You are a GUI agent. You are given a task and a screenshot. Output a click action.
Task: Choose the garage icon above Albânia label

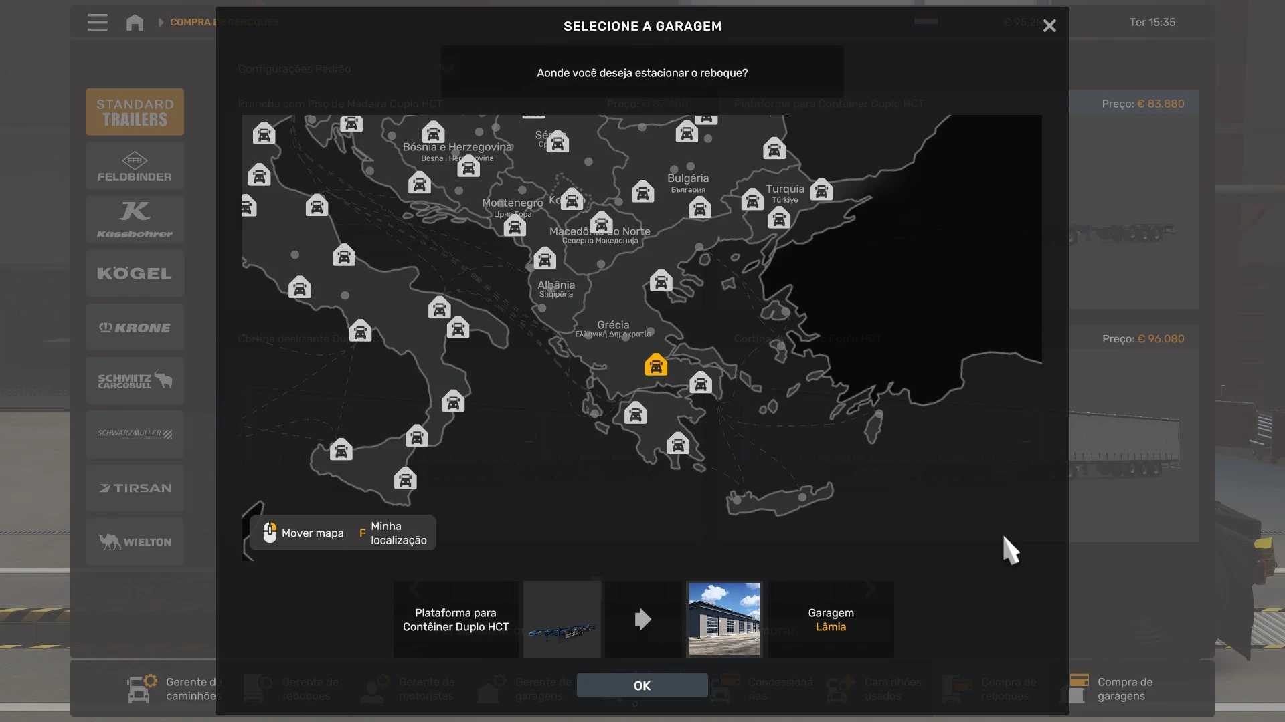click(544, 258)
